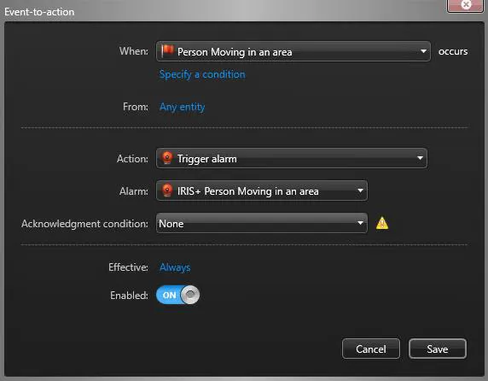Click the Trigger alarm siren icon
The image size is (488, 381).
coord(167,158)
